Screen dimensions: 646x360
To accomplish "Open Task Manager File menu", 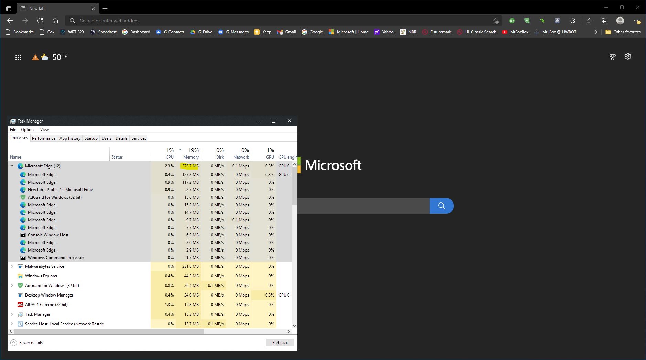I will (13, 130).
